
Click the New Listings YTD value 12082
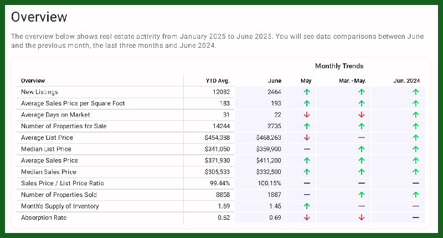(x=220, y=92)
